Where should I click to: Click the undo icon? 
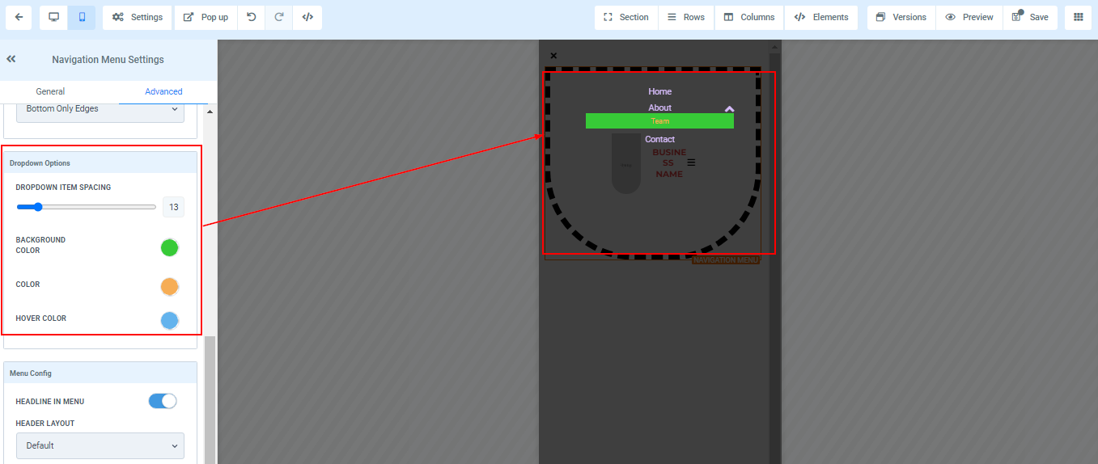click(x=252, y=17)
